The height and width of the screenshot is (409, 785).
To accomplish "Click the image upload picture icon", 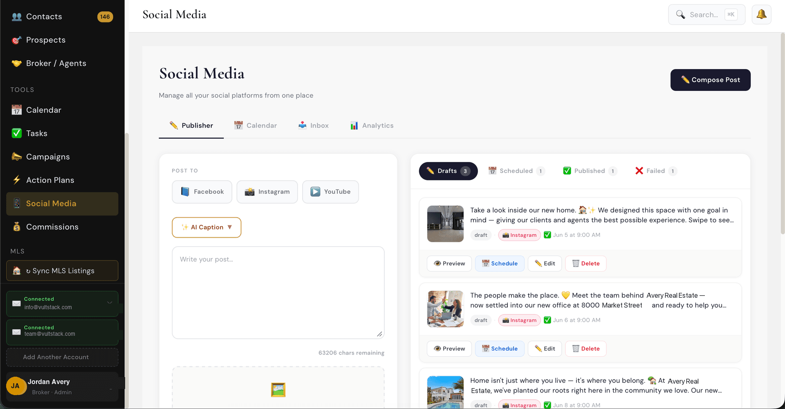I will coord(278,390).
